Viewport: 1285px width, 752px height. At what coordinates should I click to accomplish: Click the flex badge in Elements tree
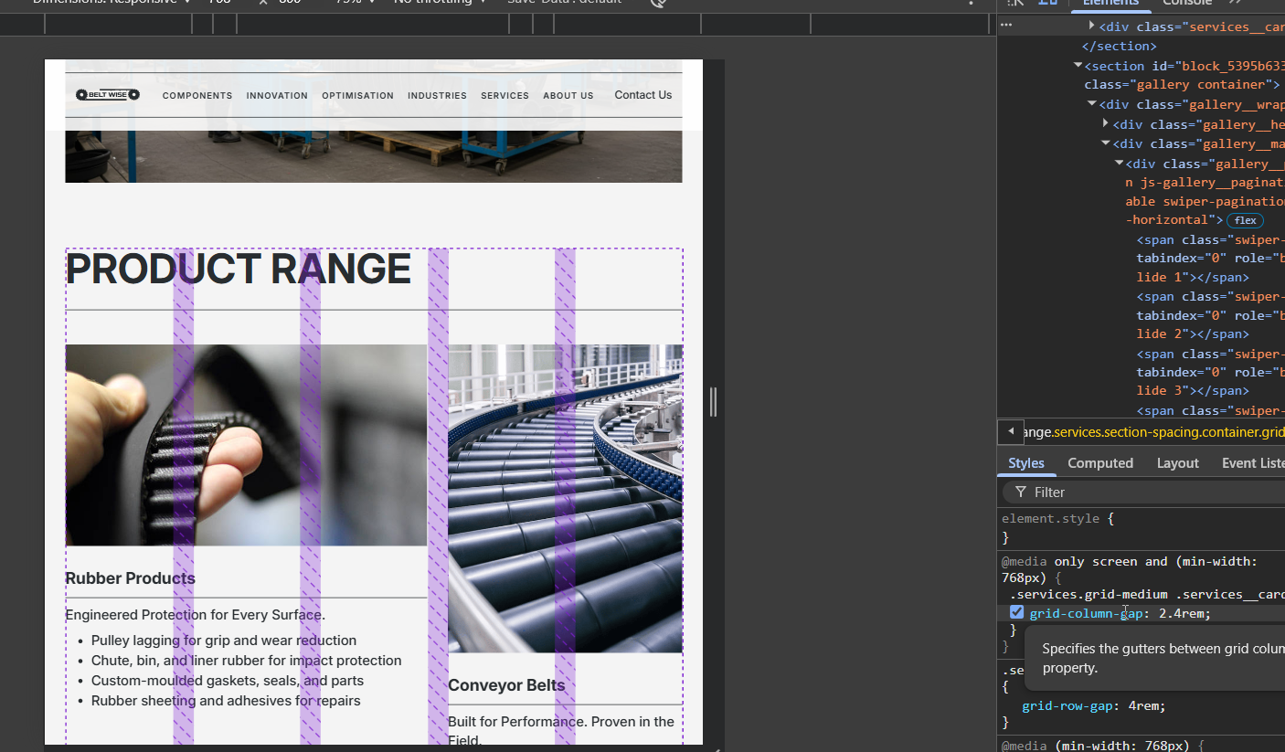tap(1245, 220)
